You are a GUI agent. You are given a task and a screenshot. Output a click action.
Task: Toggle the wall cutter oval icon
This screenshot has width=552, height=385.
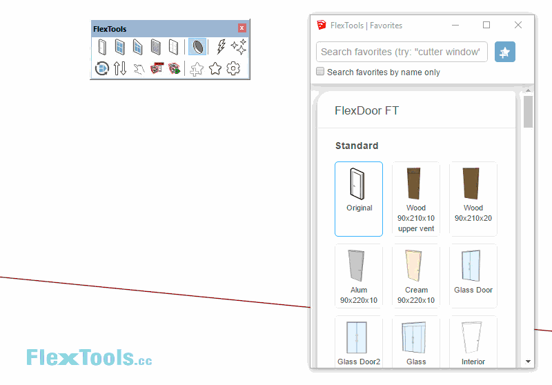197,47
